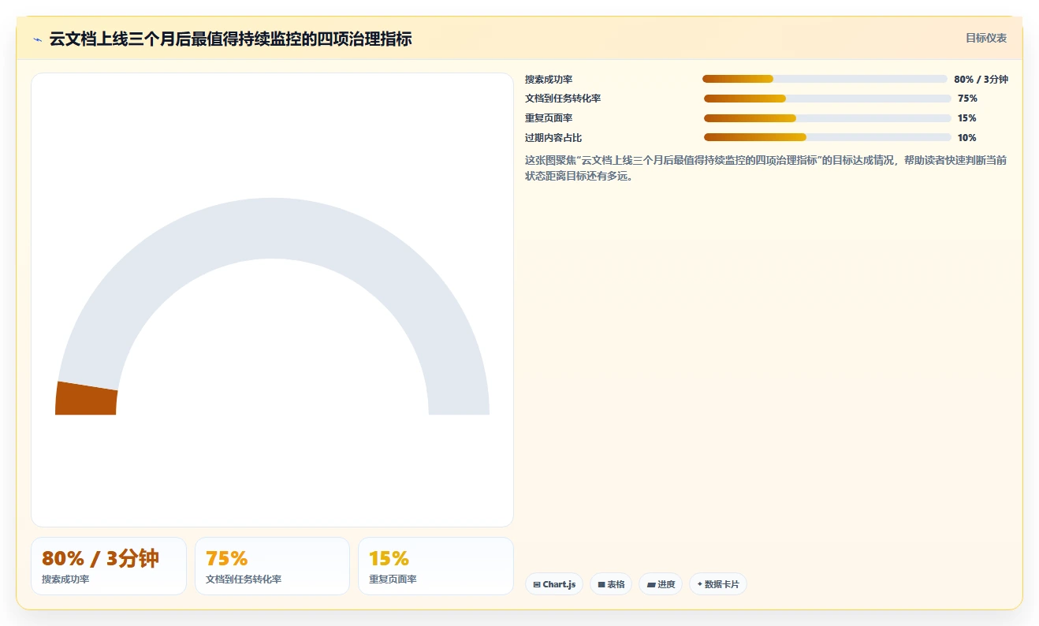1039x626 pixels.
Task: Click the description paragraph starting 这张图聚焦
Action: click(765, 168)
